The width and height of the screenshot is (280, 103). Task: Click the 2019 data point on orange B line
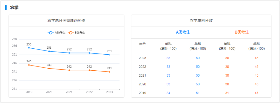pos(29,65)
